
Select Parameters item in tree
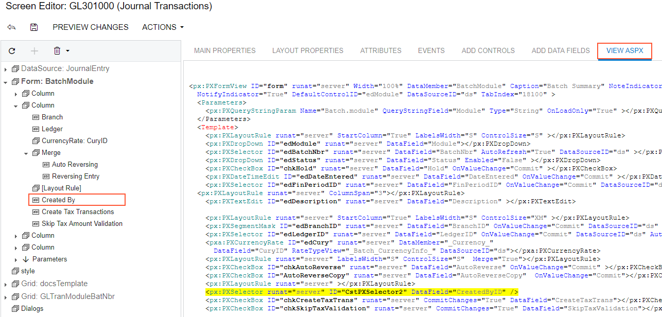49,259
